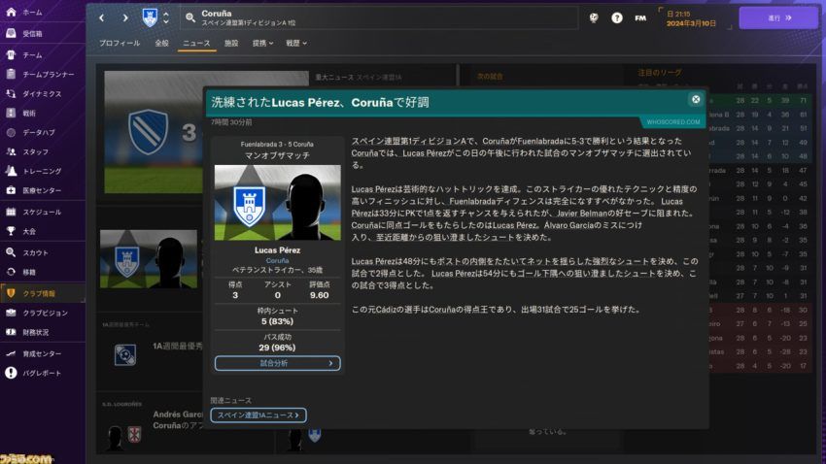Click the Coruña search field

coord(379,17)
